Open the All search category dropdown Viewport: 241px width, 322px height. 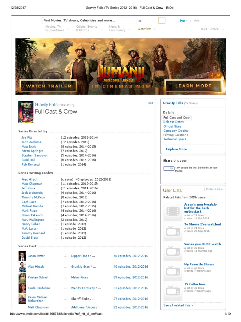click(147, 21)
